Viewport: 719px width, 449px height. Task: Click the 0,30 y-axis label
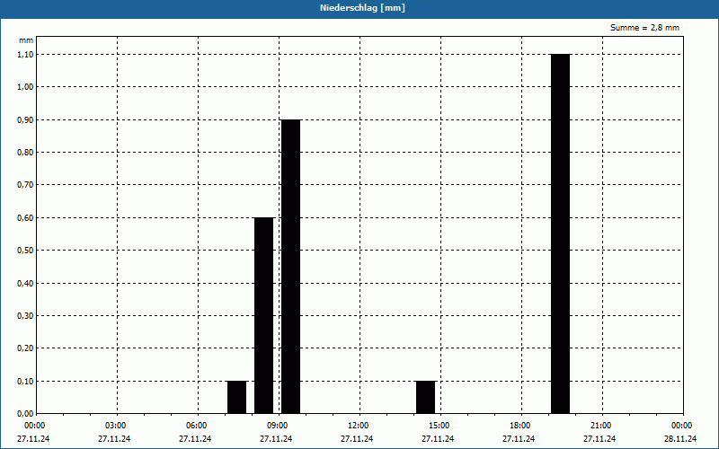[25, 316]
